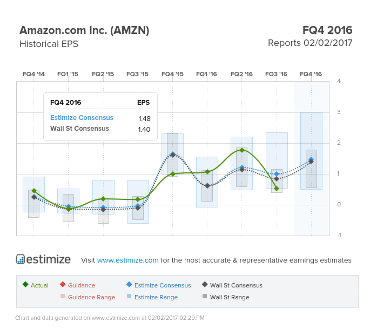The height and width of the screenshot is (335, 370).
Task: Open the www.estimize.com link
Action: point(127,260)
